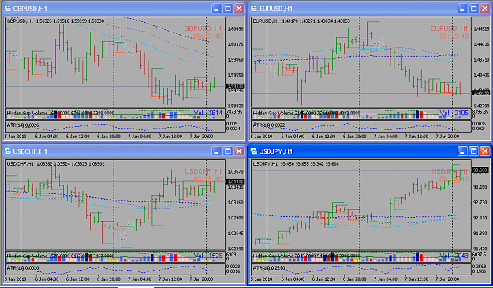Click the USDJPY,H1 chart window icon
This screenshot has width=493, height=288.
tap(254, 151)
